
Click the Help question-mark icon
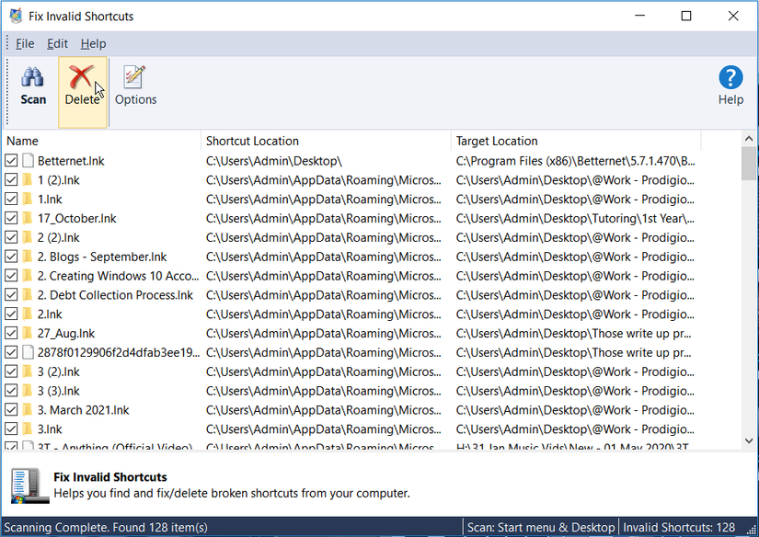pos(730,77)
